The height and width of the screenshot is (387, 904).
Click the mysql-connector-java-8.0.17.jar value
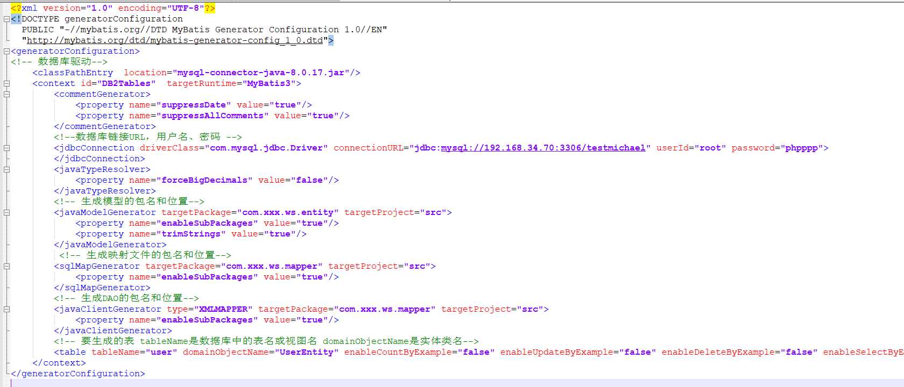click(x=261, y=73)
